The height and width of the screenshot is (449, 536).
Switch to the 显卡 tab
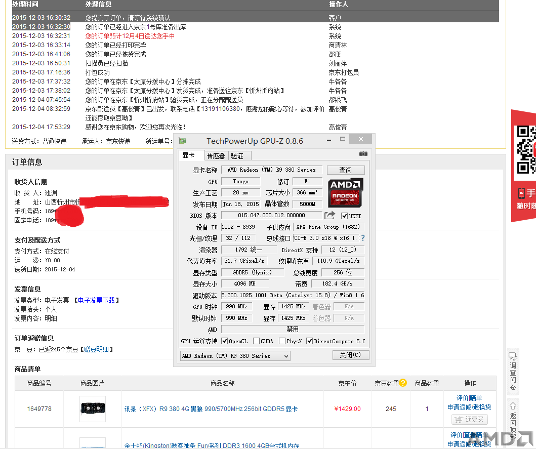tap(192, 155)
